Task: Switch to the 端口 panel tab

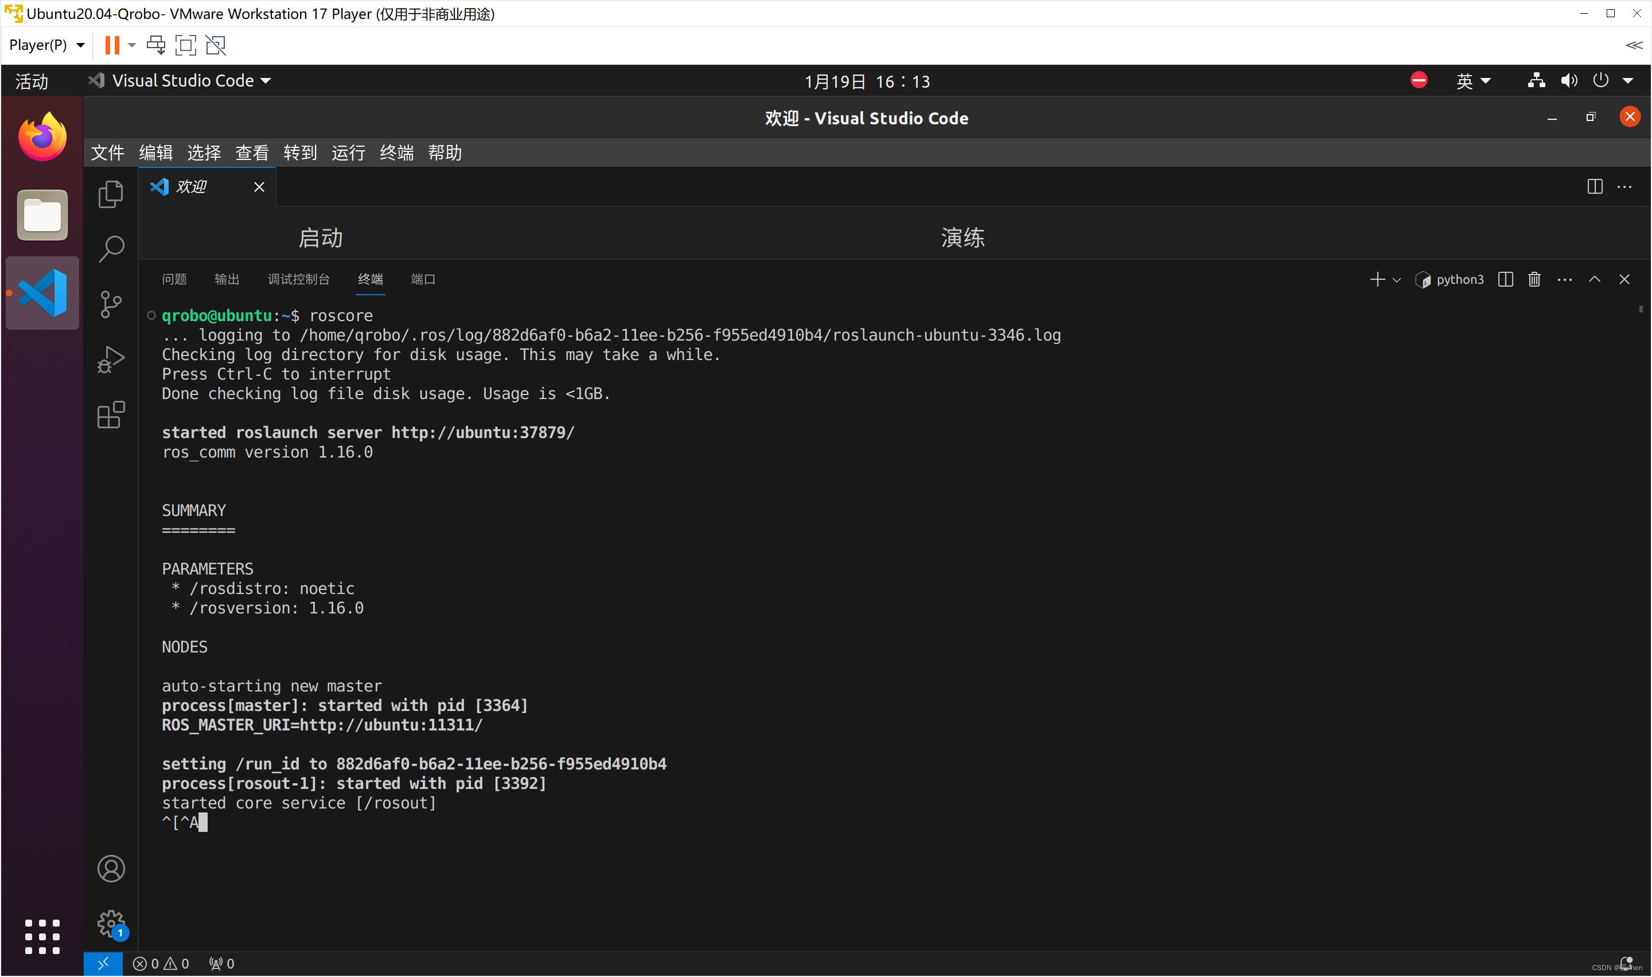Action: pyautogui.click(x=423, y=280)
